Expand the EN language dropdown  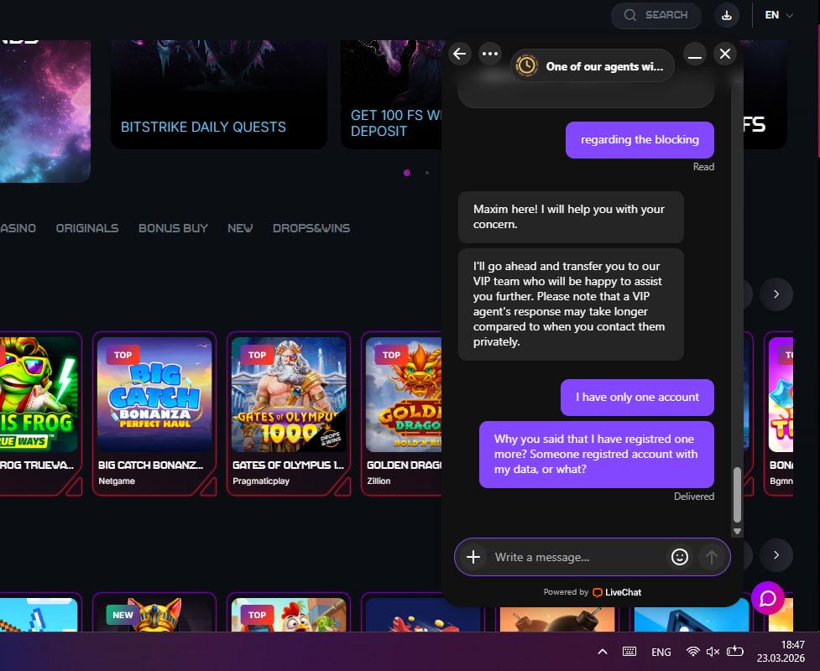click(x=778, y=15)
